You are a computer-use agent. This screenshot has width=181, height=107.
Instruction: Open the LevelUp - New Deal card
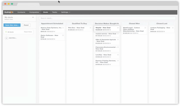click(107, 56)
